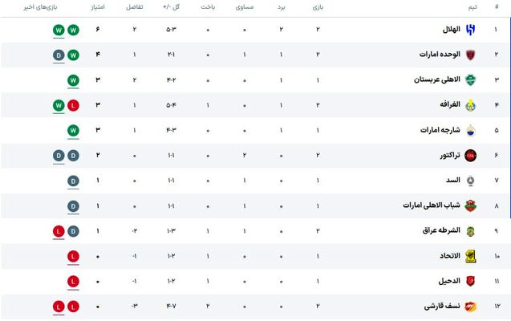Click the Al Duhail red crest
This screenshot has width=511, height=321.
coord(471,282)
